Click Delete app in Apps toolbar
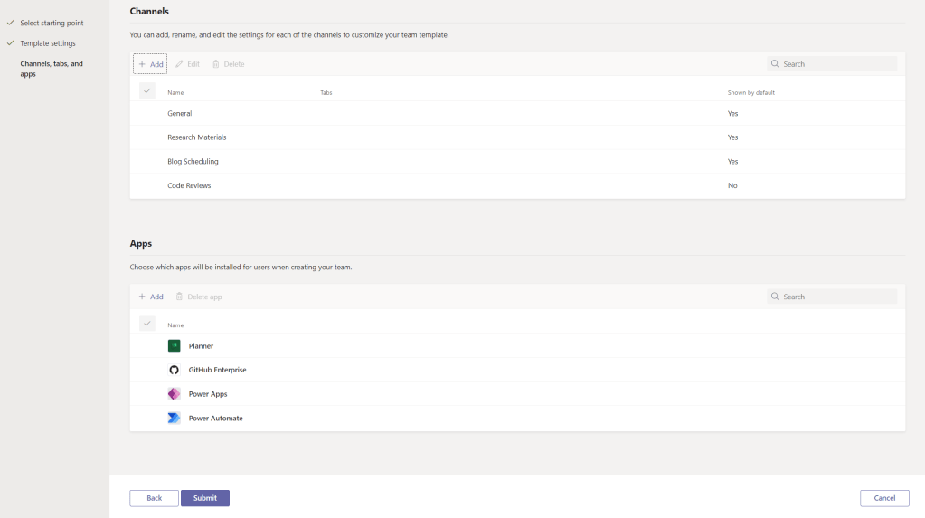925x518 pixels. point(198,297)
